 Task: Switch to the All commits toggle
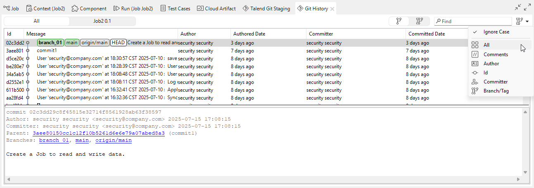point(37,21)
